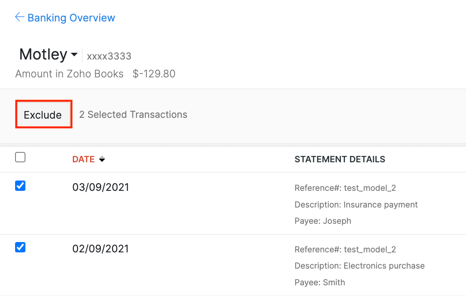Click the back arrow icon beside Banking Overview
Screen dimensions: 466x296
point(19,17)
